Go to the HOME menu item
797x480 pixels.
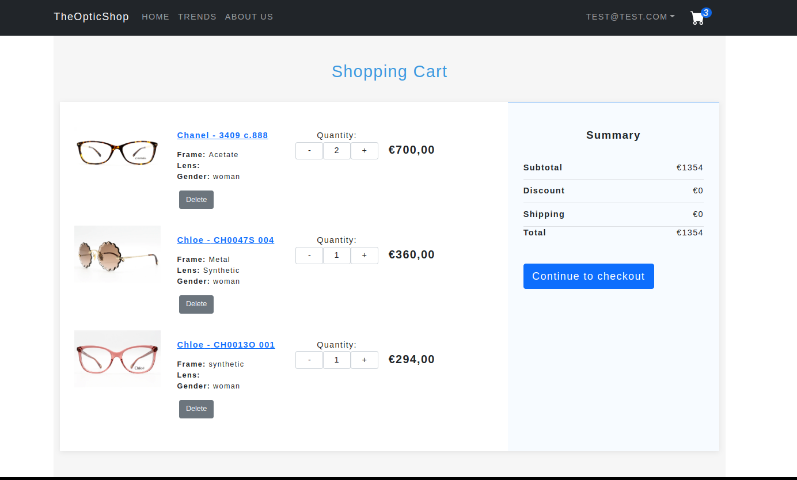[x=155, y=17]
